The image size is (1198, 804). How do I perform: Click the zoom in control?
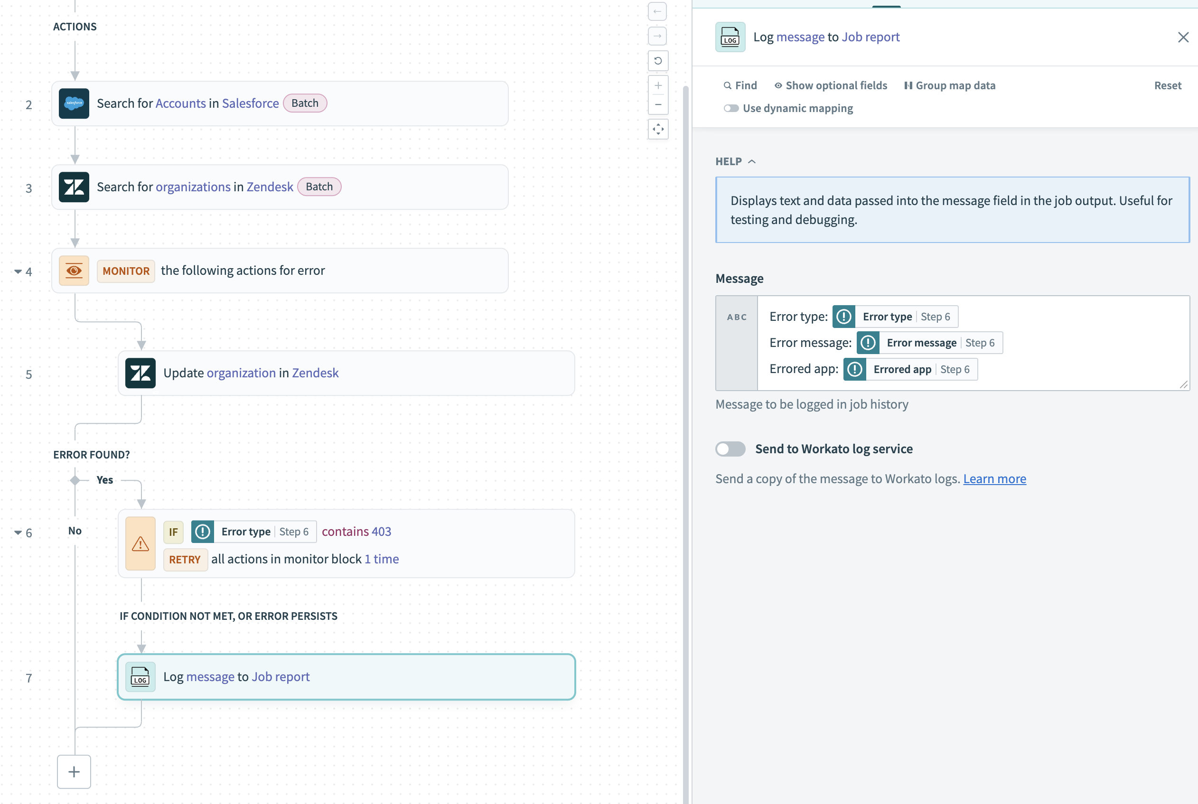pos(658,85)
